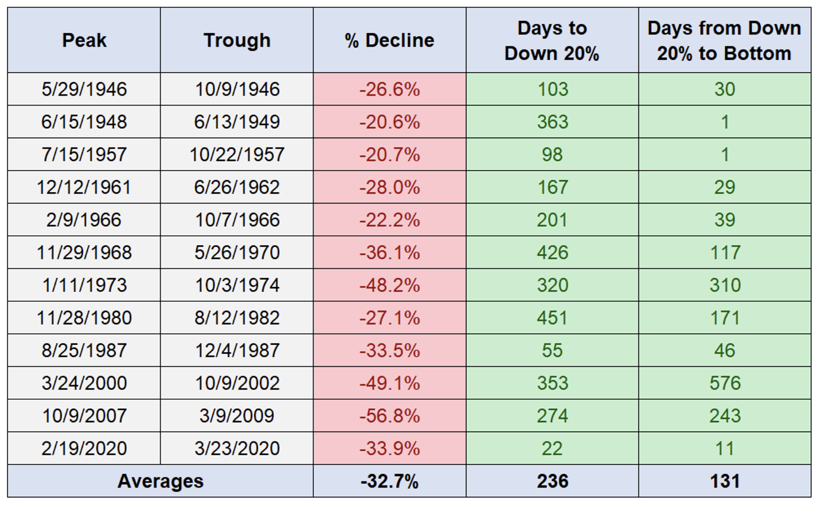The width and height of the screenshot is (821, 512).
Task: Select the Averages row label
Action: pyautogui.click(x=161, y=481)
